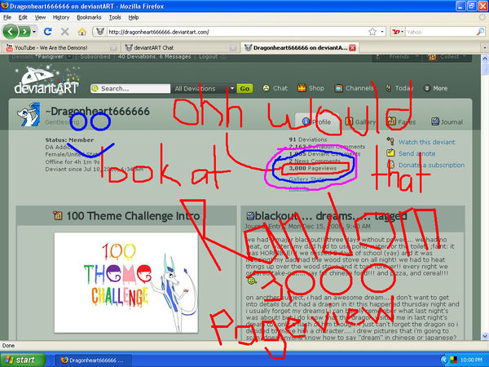
Task: Click the 10:00 PM system clock
Action: coord(471,360)
